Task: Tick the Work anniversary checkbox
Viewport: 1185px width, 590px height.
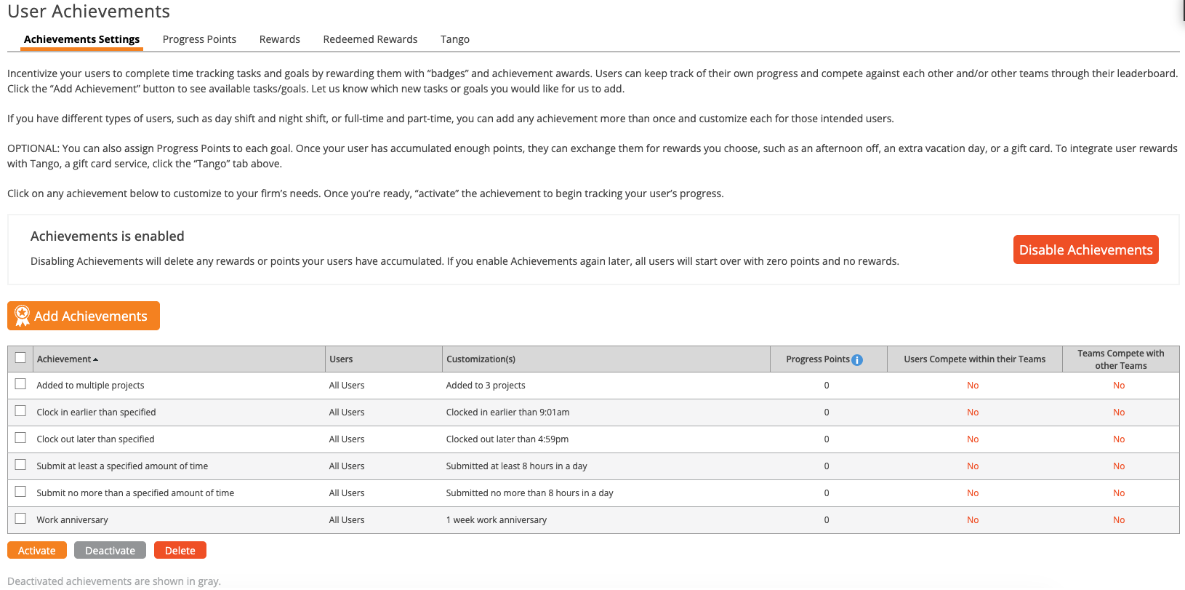Action: coord(20,519)
